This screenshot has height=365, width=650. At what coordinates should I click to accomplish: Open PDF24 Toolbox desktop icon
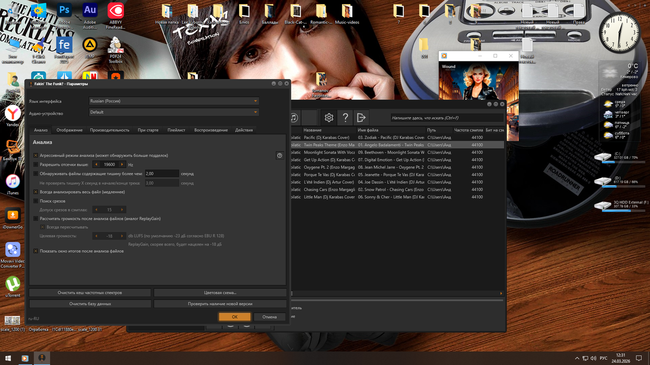click(115, 50)
